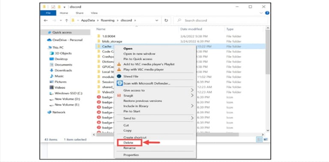Open Downloads in navigation pane
The image size is (329, 162).
point(61,70)
